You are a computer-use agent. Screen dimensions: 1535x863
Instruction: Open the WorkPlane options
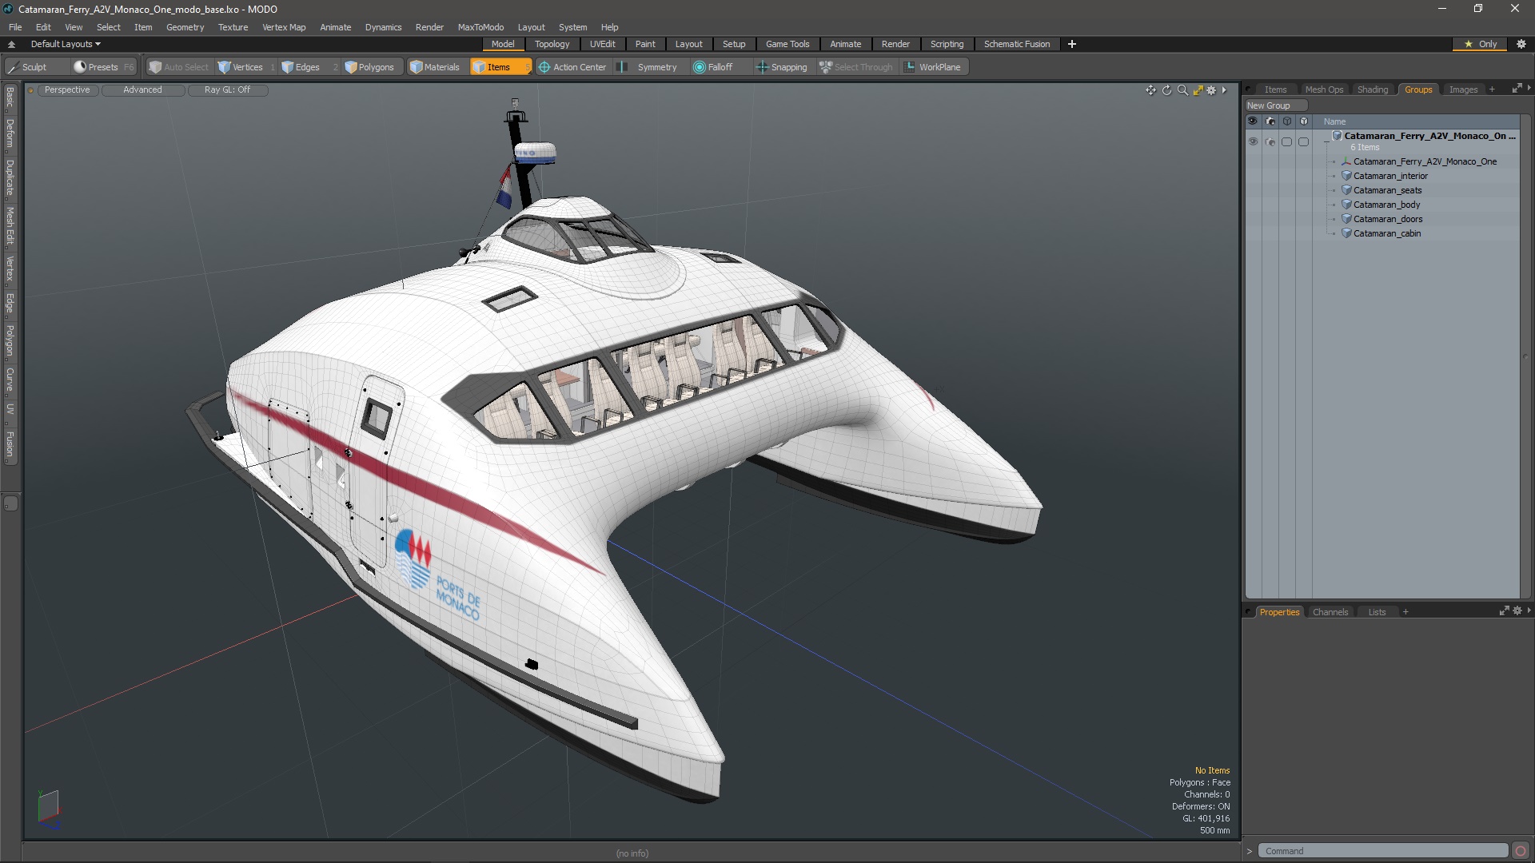coord(933,67)
